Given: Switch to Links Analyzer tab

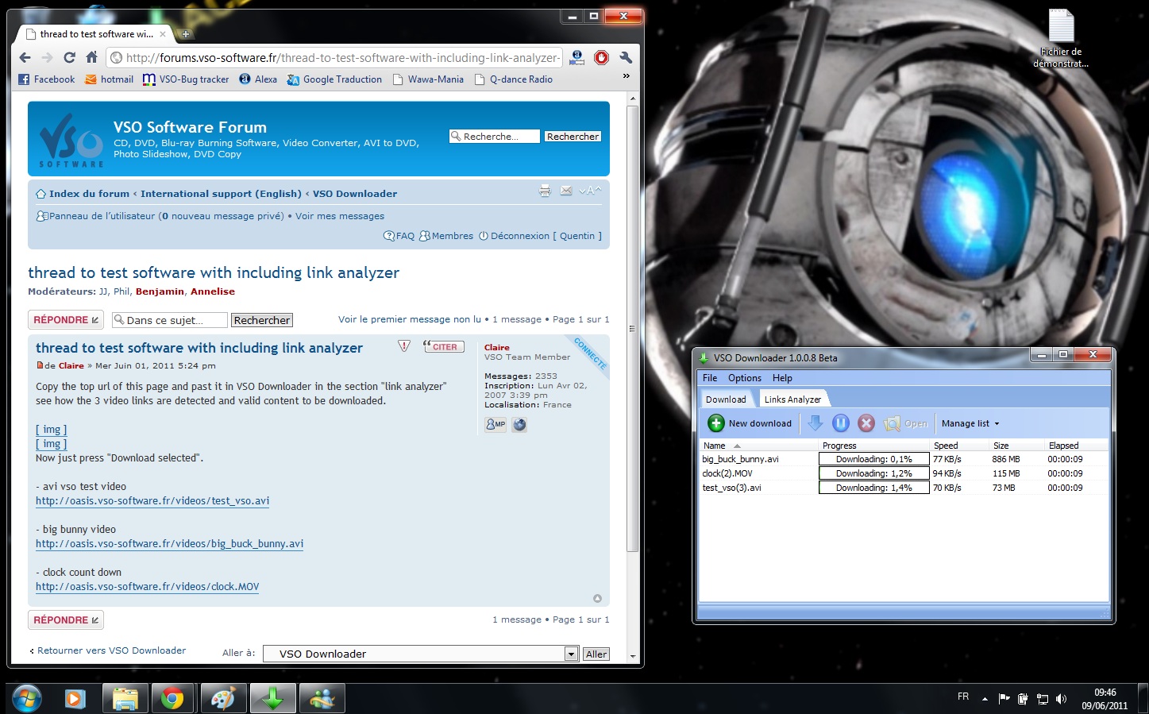Looking at the screenshot, I should pos(792,399).
